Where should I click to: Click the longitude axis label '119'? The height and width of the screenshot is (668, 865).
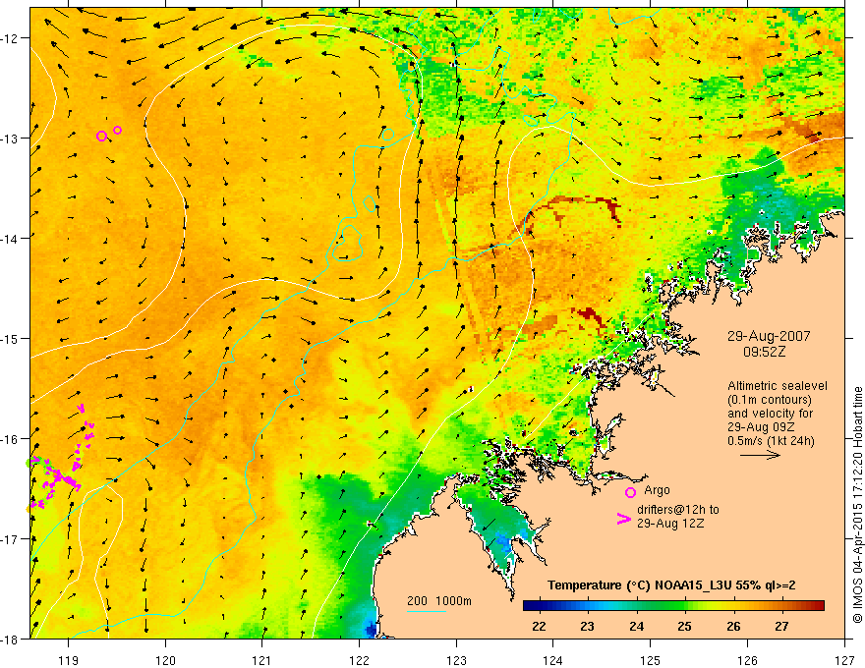click(x=69, y=660)
